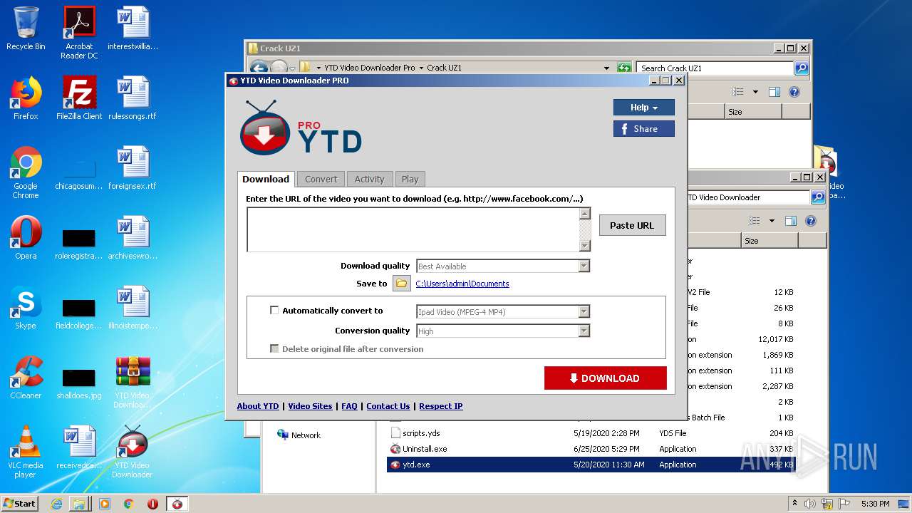Click URL box scrollbar down arrow
This screenshot has height=513, width=912.
tap(585, 246)
